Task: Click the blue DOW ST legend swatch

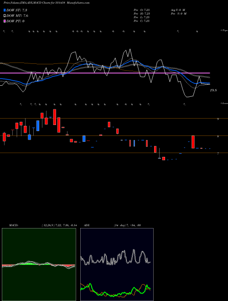Action: (5, 10)
